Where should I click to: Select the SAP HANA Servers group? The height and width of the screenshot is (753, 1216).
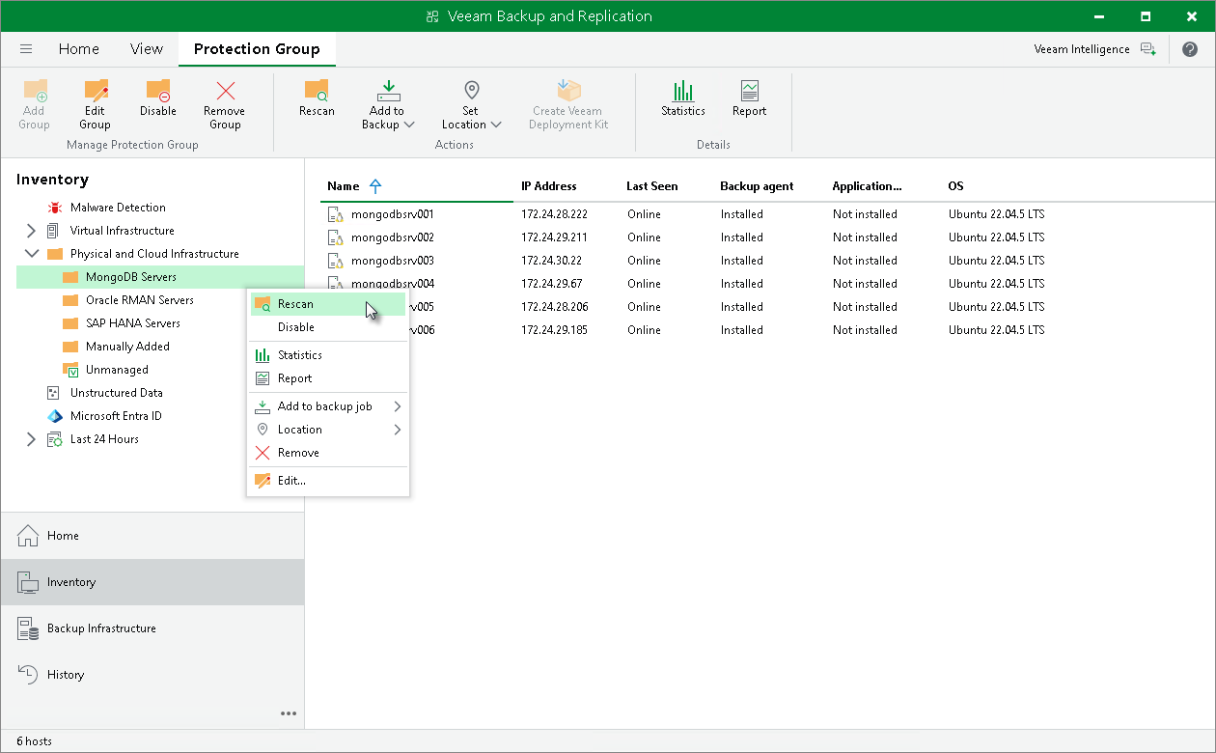(133, 323)
